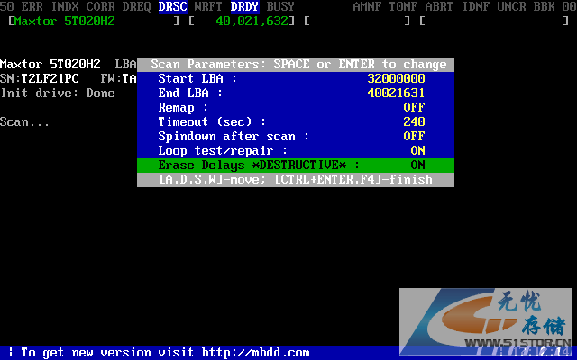The width and height of the screenshot is (577, 360).
Task: Select the Start LBA value 32000000
Action: [x=396, y=78]
